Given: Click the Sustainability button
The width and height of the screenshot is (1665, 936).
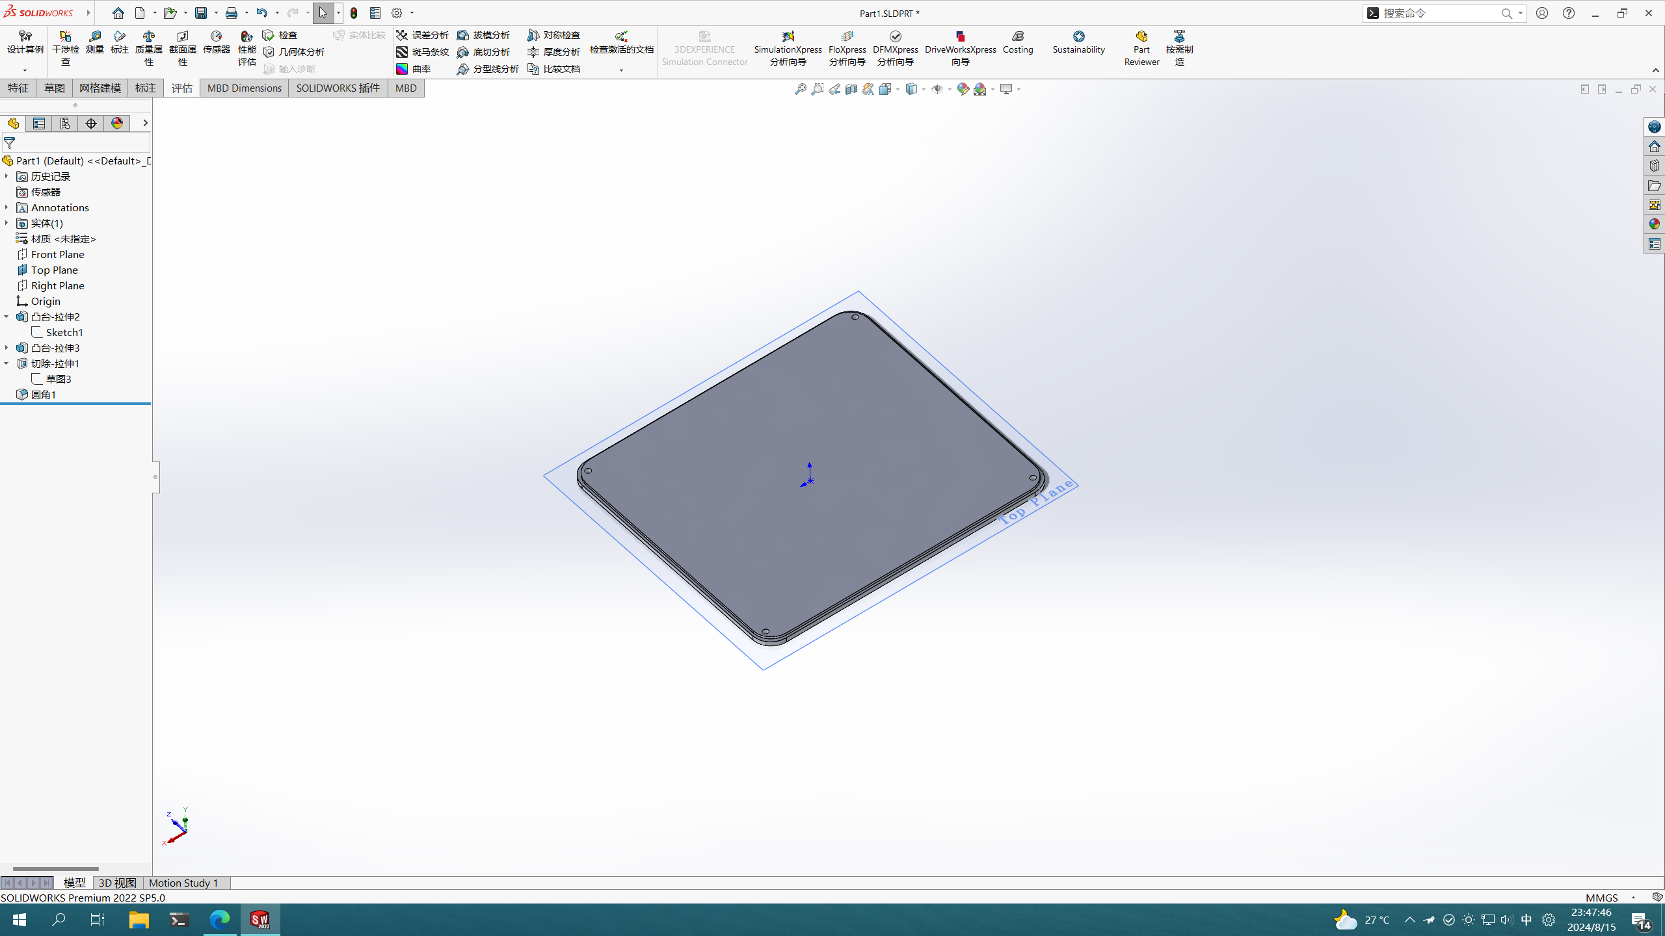Looking at the screenshot, I should point(1078,42).
